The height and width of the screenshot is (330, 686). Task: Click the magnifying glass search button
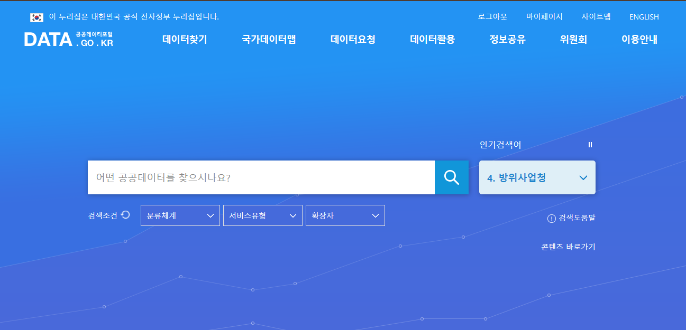pyautogui.click(x=452, y=177)
